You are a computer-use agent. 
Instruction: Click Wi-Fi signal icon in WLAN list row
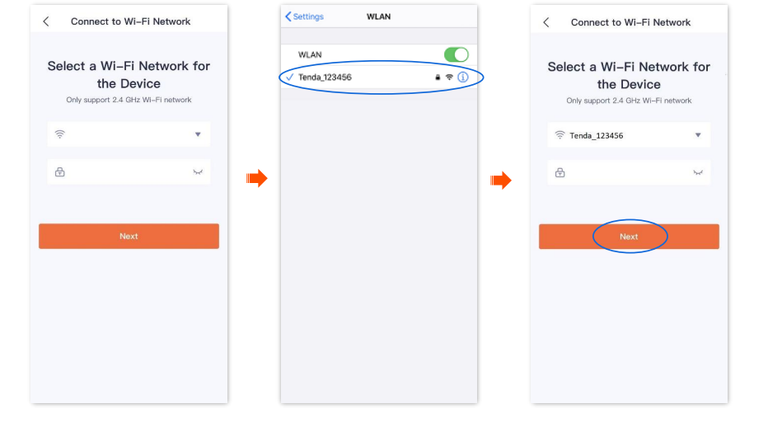point(449,77)
